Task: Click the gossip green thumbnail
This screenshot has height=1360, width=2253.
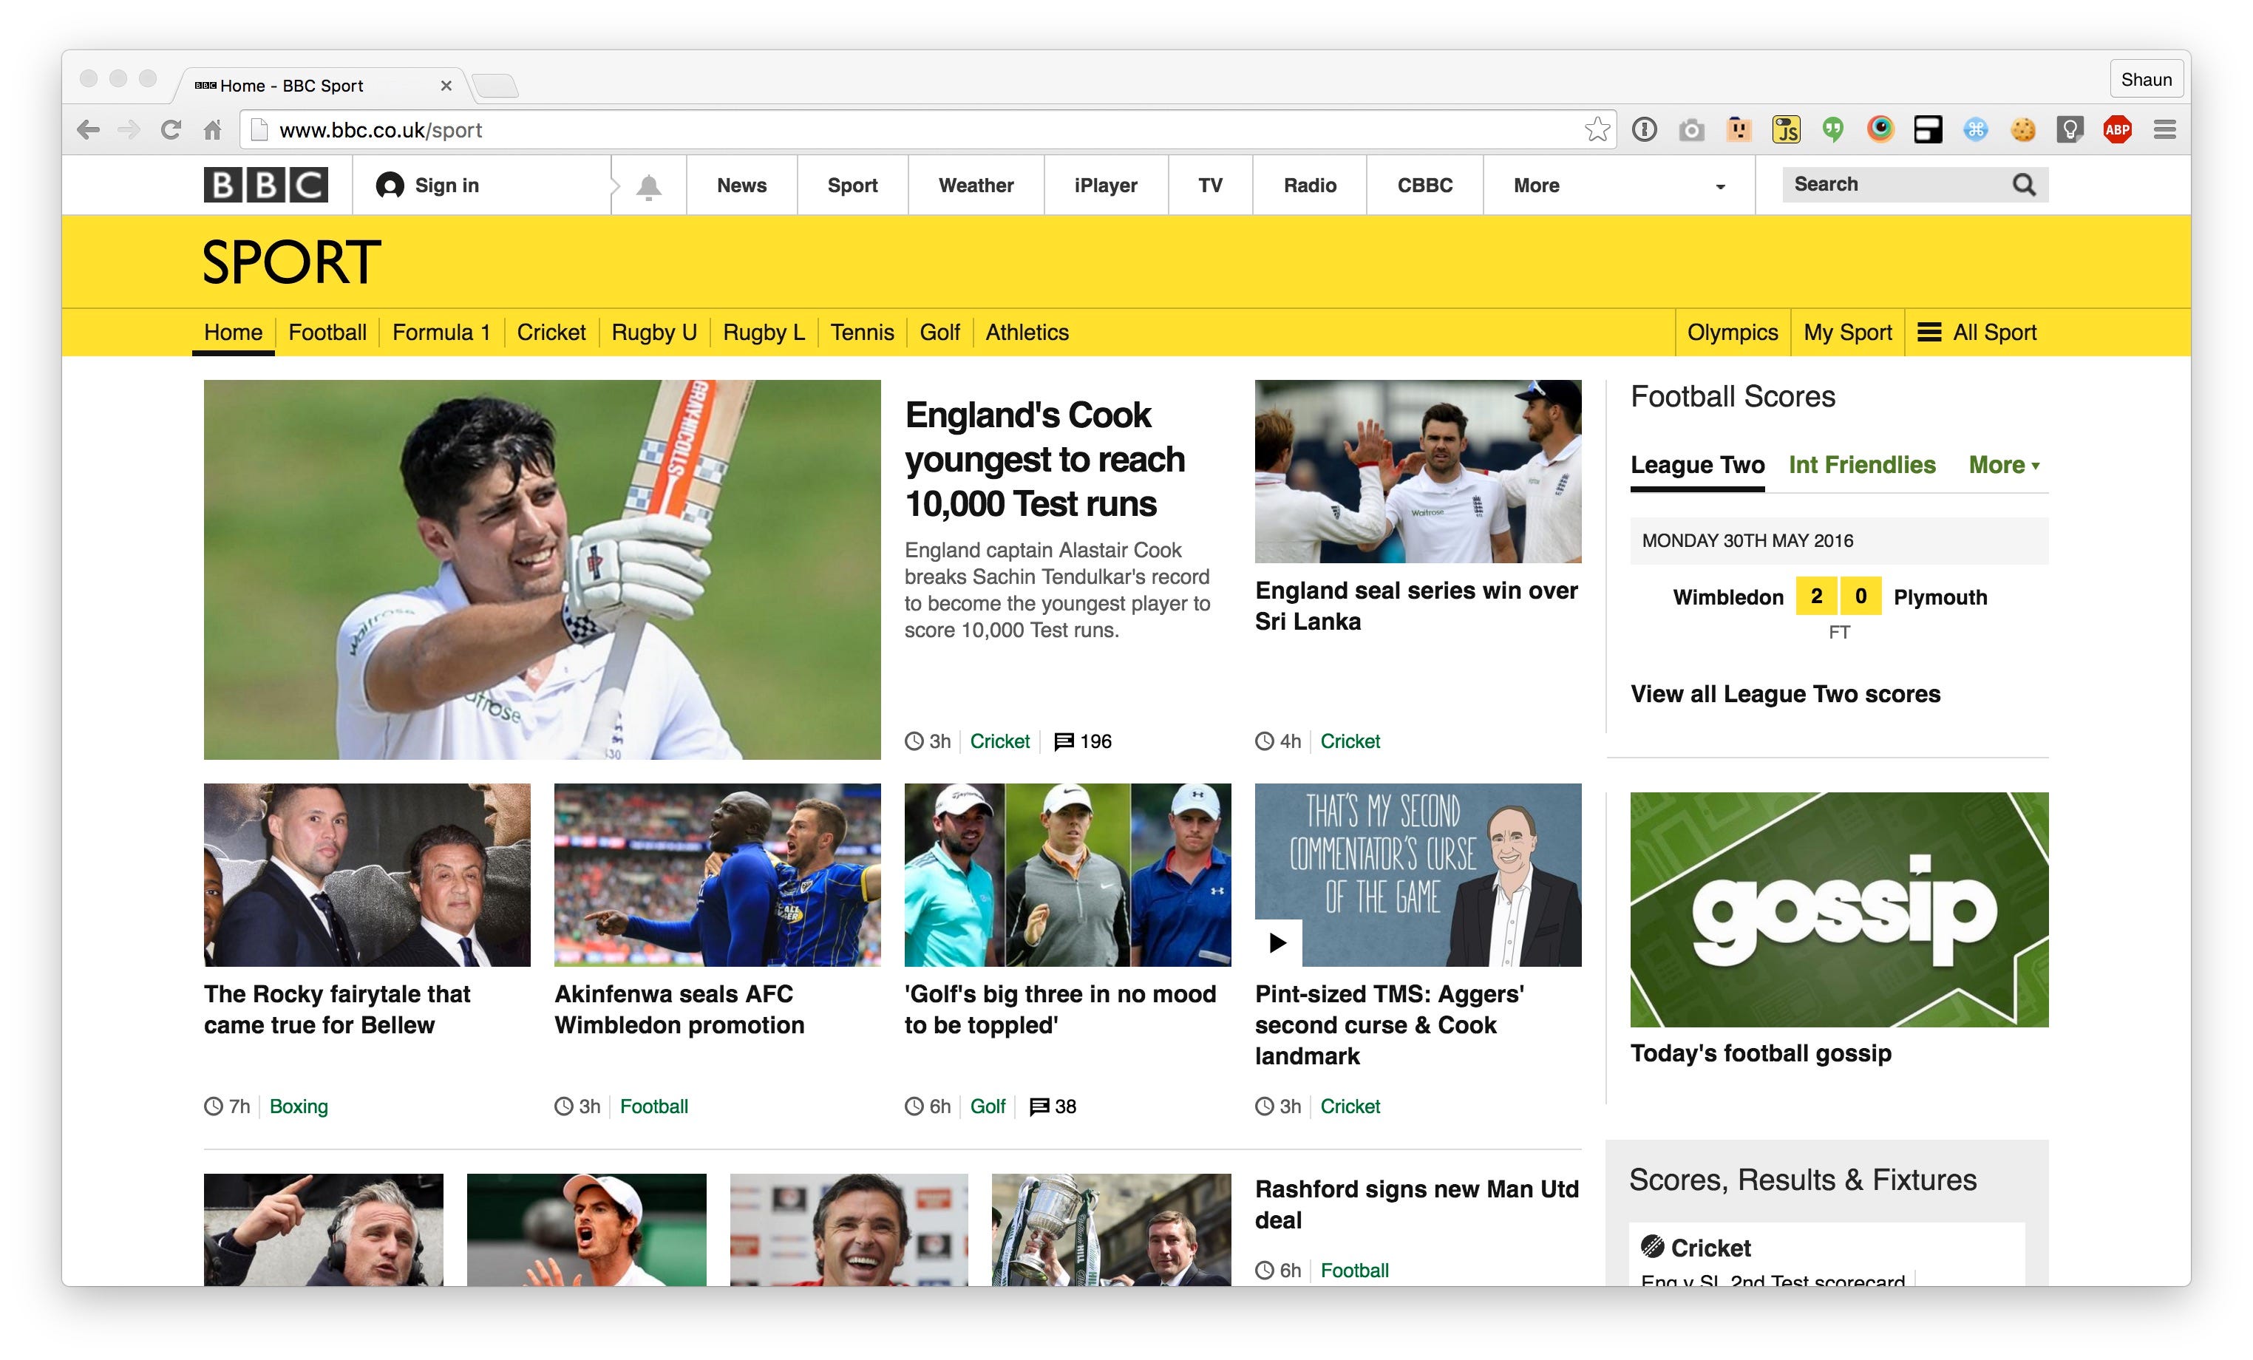Action: click(1839, 910)
